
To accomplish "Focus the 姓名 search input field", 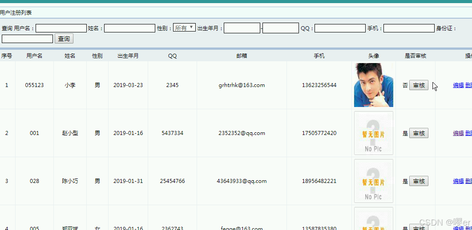I will coord(130,28).
